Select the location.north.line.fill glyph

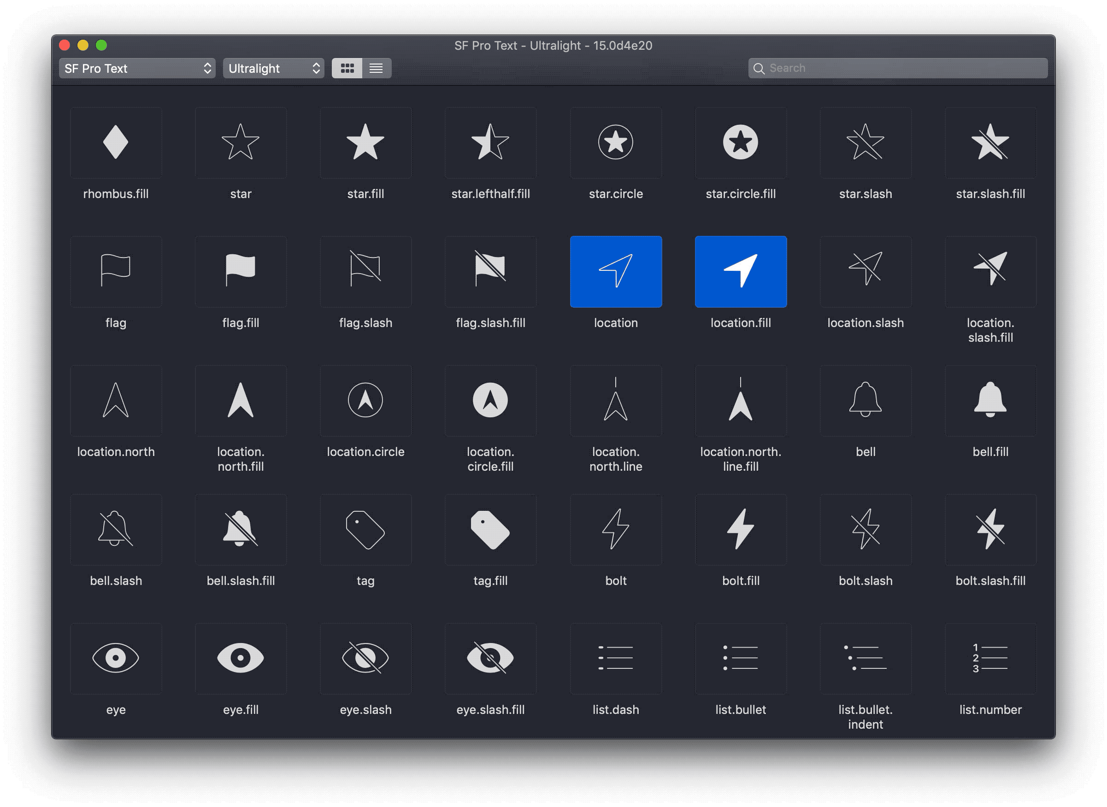[741, 401]
